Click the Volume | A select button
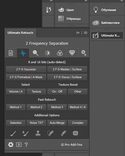 16,92
